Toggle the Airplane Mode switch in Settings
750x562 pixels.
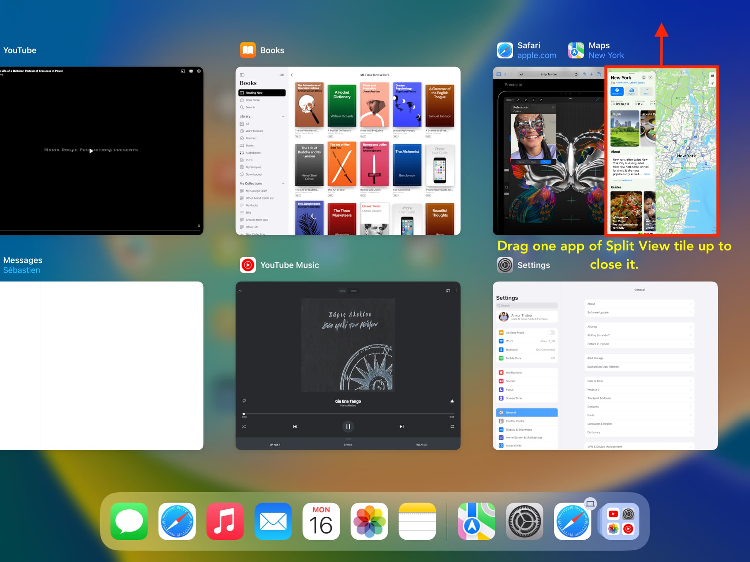click(551, 332)
